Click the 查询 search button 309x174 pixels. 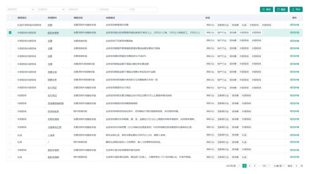click(266, 9)
